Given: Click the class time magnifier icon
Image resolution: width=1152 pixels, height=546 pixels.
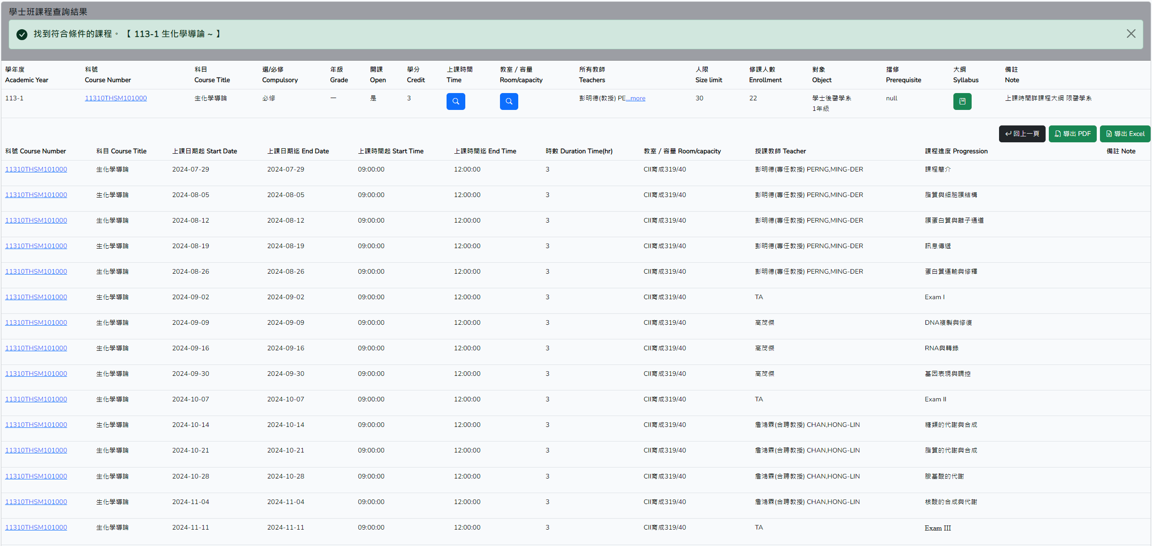Looking at the screenshot, I should 455,101.
